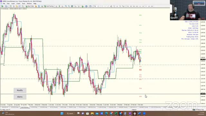206x116 pixels.
Task: Click the Default profile in status bar
Action: [x=134, y=110]
